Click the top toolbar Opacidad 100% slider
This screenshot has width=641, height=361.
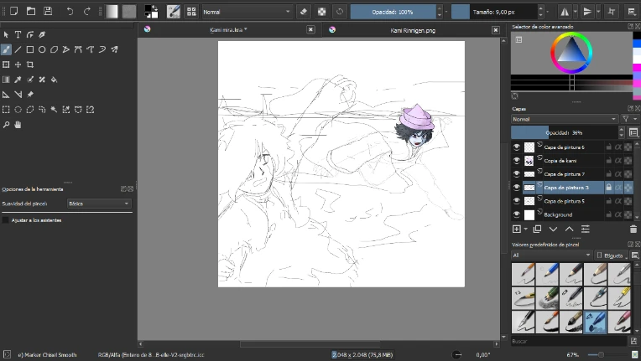(393, 13)
